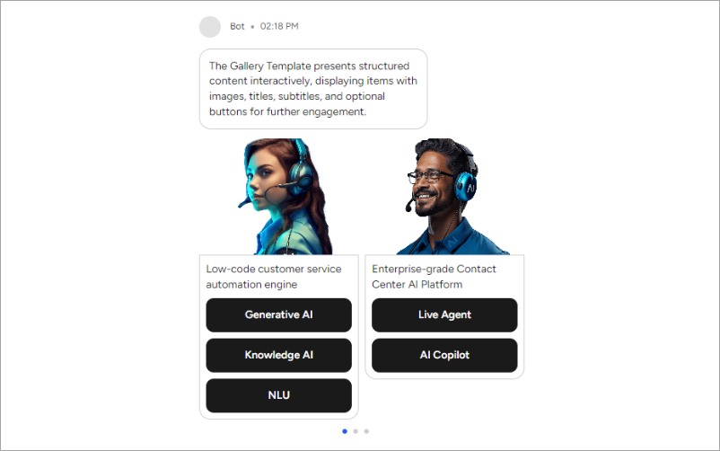Choose the Knowledge AI button
The width and height of the screenshot is (720, 451).
click(x=278, y=356)
